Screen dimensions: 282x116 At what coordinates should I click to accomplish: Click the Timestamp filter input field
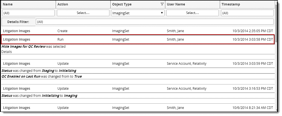[247, 13]
